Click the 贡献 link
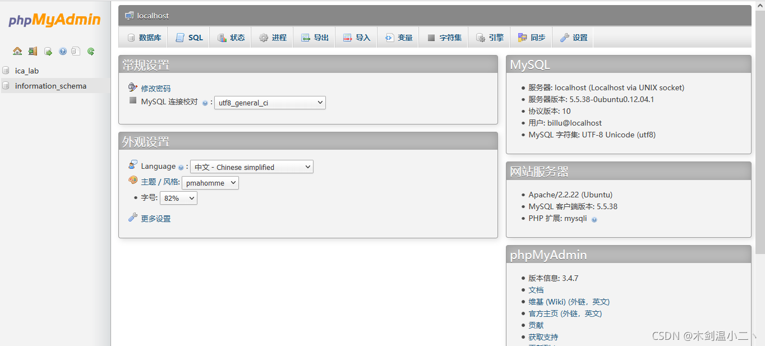 pyautogui.click(x=536, y=325)
